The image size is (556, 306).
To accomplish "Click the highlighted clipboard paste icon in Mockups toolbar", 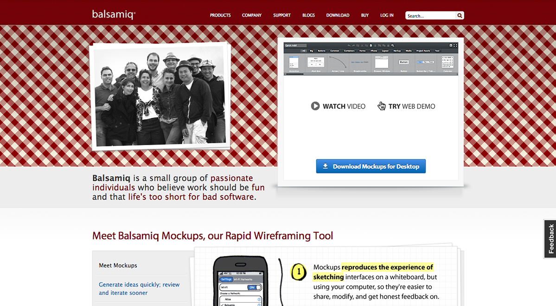I will click(x=371, y=45).
